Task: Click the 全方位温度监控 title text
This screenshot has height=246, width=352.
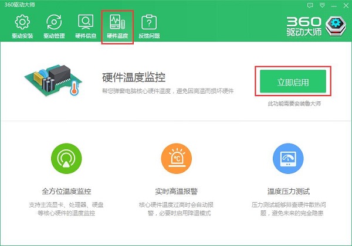Action: click(x=66, y=192)
